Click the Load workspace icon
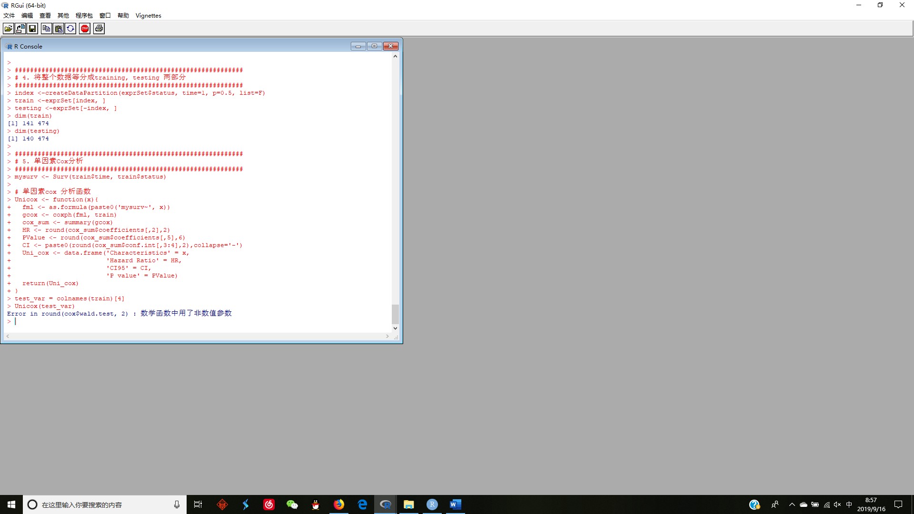Screen dimensions: 914x514 tap(20, 29)
